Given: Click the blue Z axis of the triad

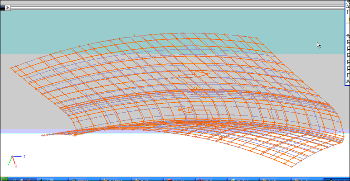Looking at the screenshot, I should (x=18, y=157).
